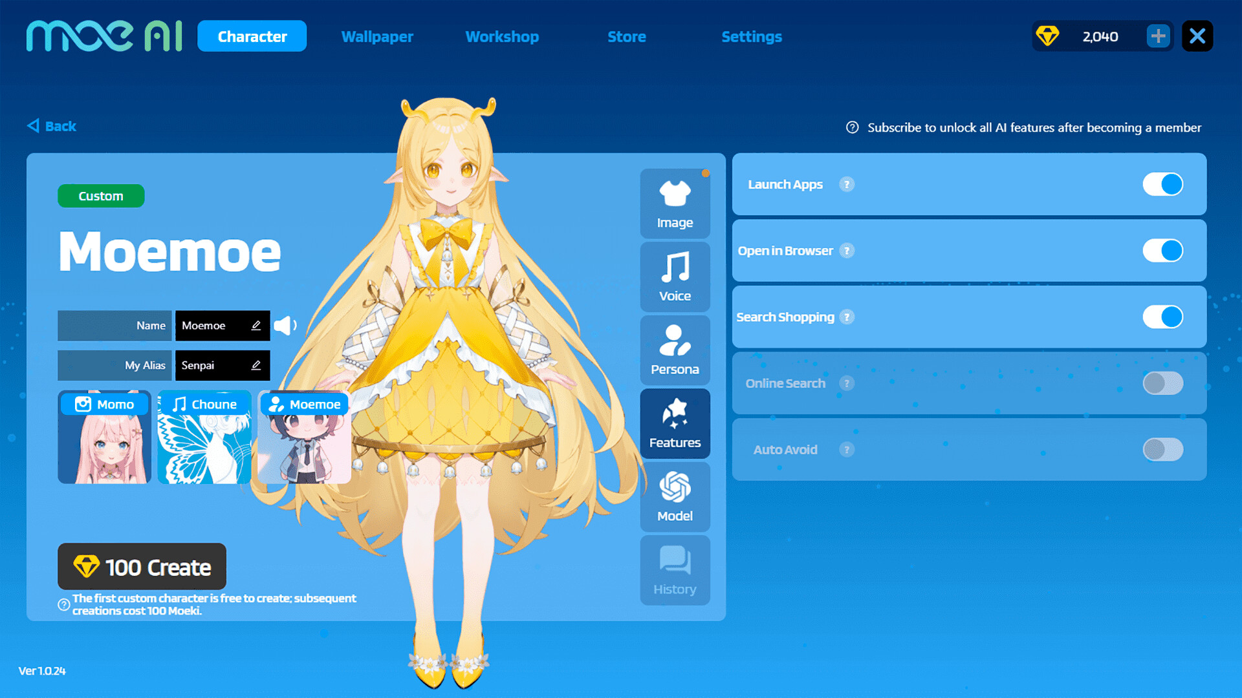1242x698 pixels.
Task: Click the Features icon in the sidebar
Action: tap(675, 423)
